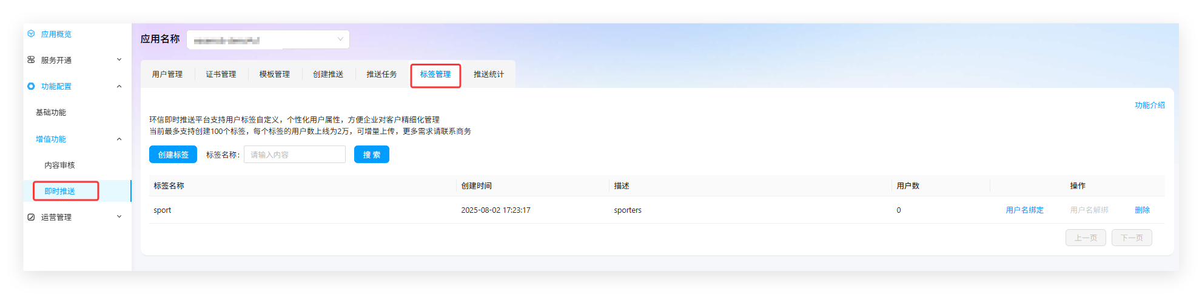Select 内容审核 in the sidebar
This screenshot has height=294, width=1202.
pyautogui.click(x=59, y=165)
